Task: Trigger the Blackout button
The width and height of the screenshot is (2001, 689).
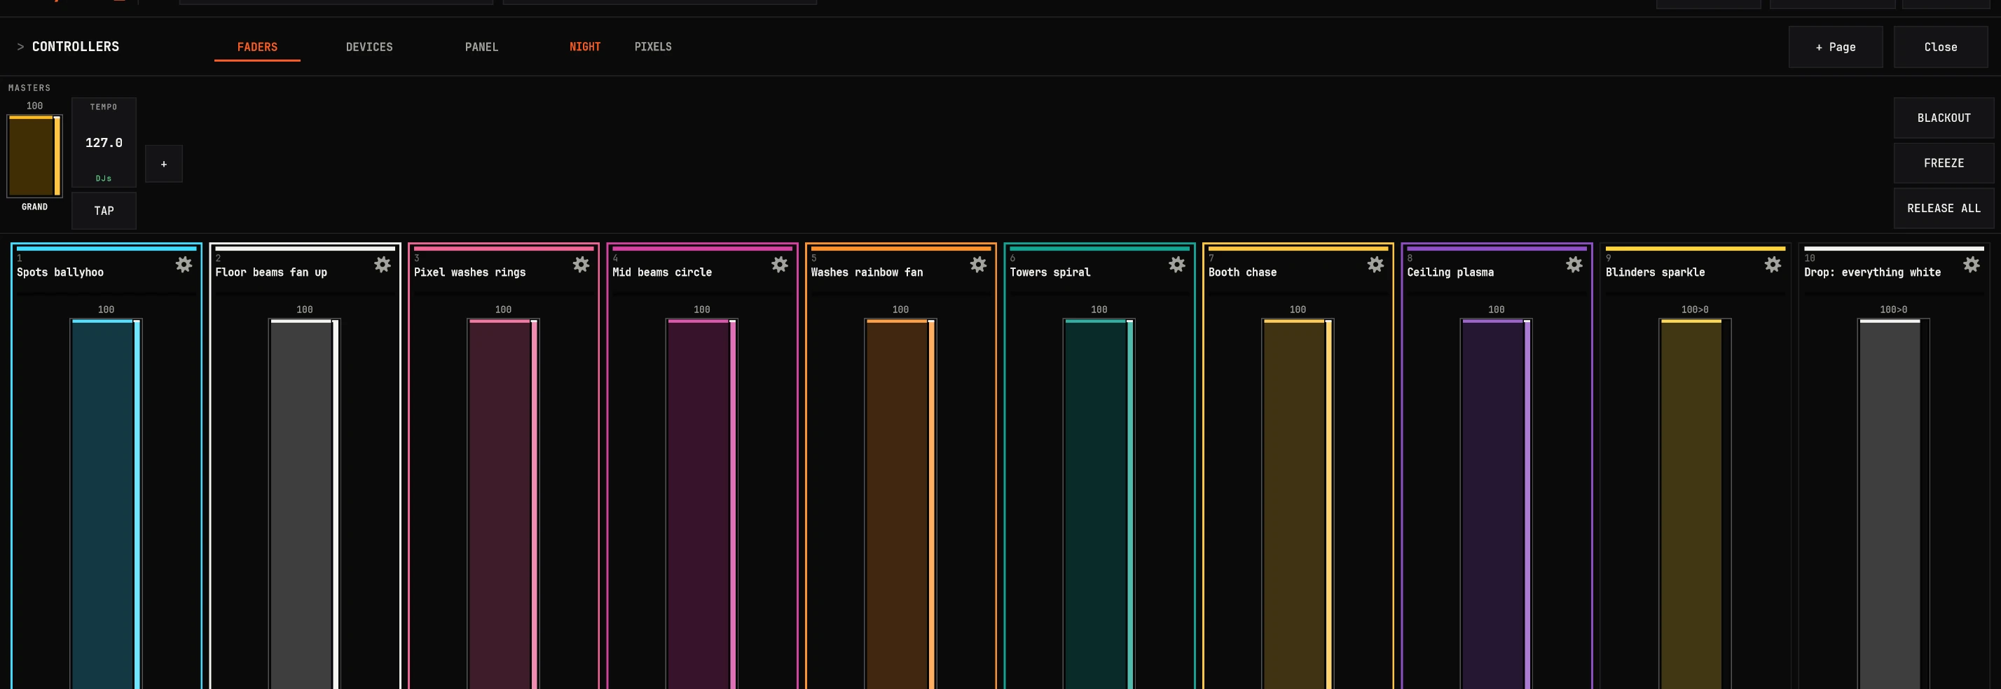Action: tap(1944, 118)
